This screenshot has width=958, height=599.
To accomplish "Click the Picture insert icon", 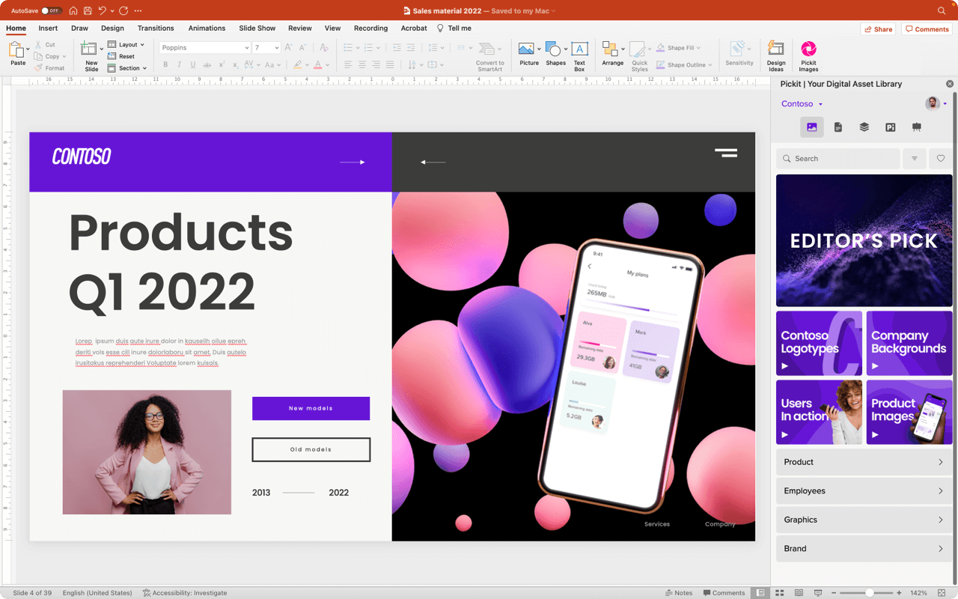I will coord(527,49).
